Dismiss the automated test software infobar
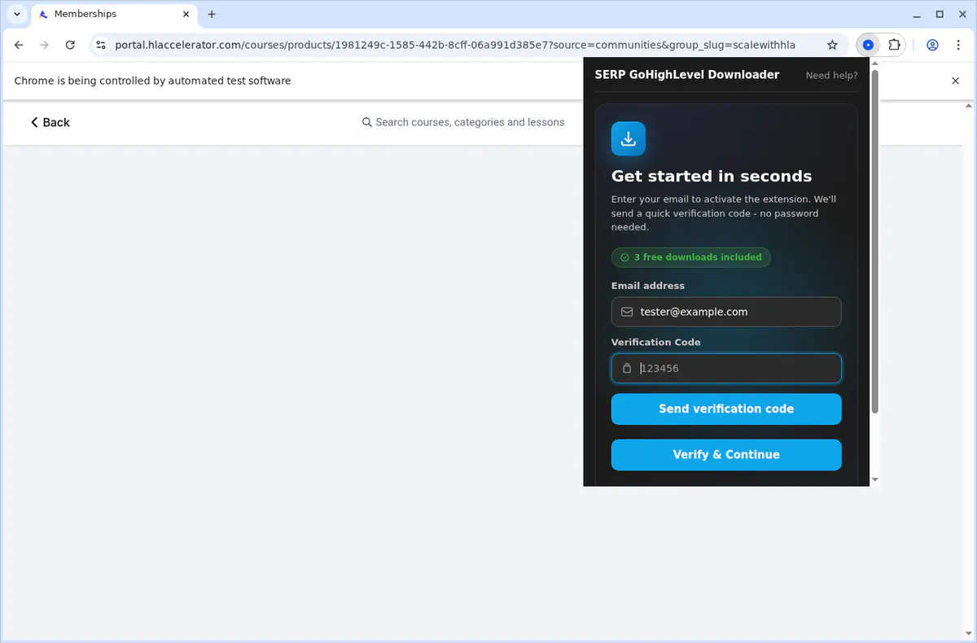This screenshot has height=643, width=977. [x=956, y=81]
